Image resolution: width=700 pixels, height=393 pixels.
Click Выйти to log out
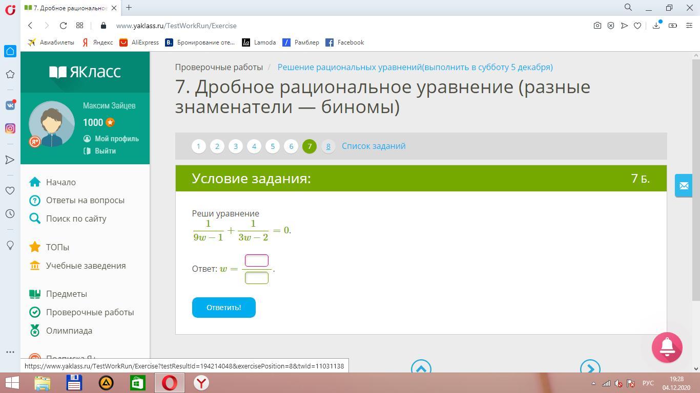pos(105,151)
